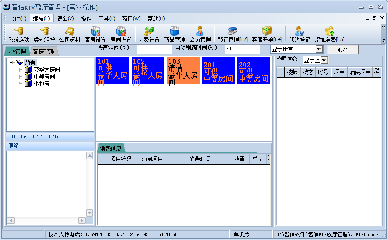Click the 计费设置 billing settings icon
The image size is (388, 240).
[149, 34]
